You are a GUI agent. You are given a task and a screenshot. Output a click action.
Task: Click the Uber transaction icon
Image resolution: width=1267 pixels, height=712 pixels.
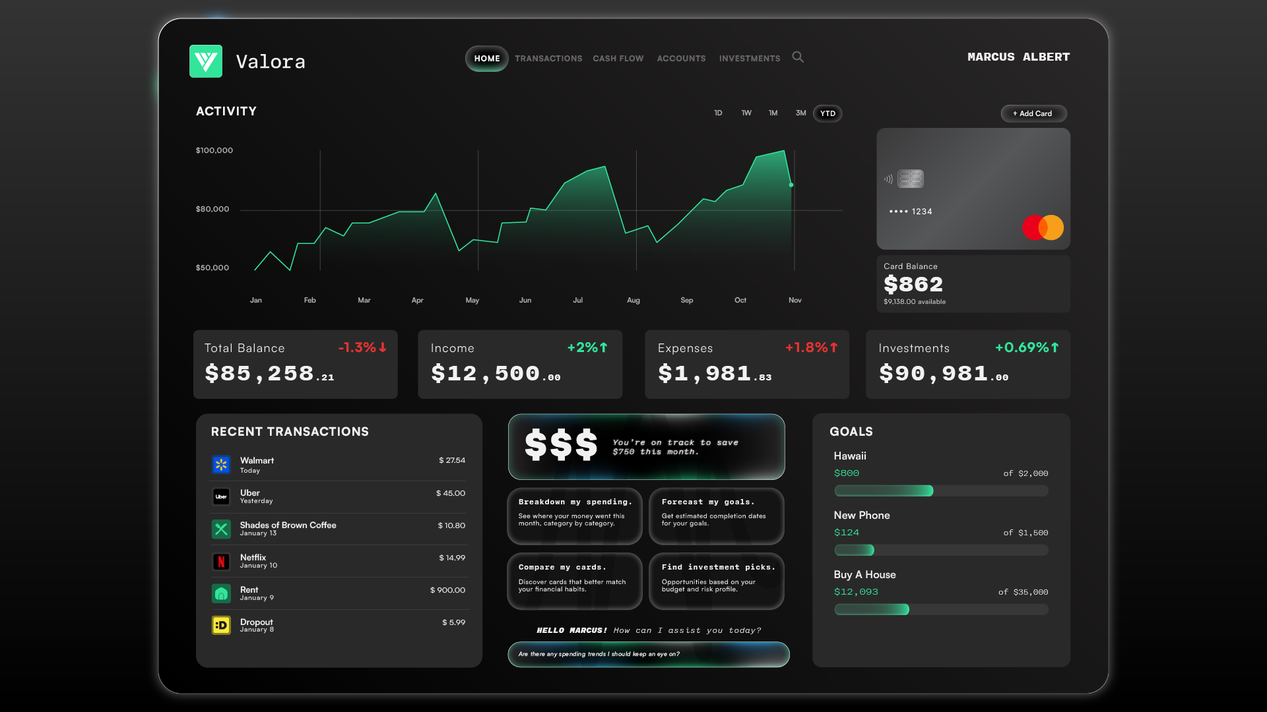click(x=221, y=496)
